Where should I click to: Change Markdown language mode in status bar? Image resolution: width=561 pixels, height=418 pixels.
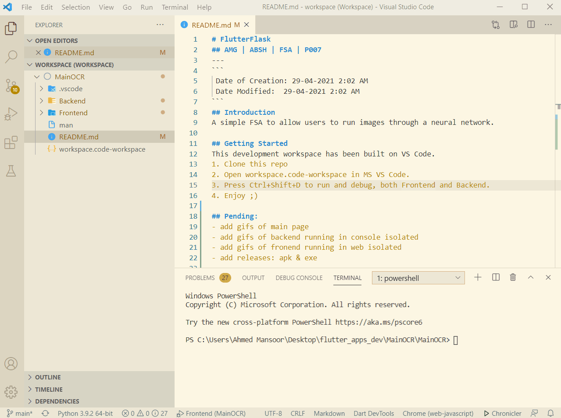point(329,413)
